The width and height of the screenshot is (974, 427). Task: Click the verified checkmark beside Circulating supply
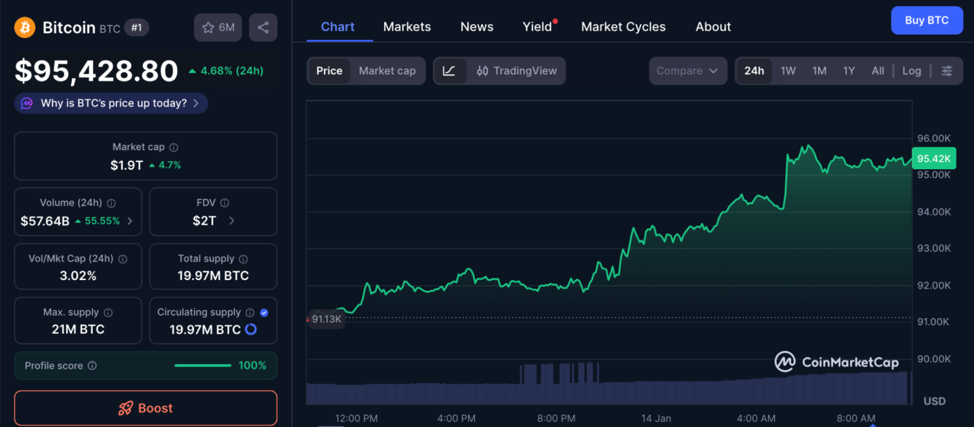click(x=264, y=312)
